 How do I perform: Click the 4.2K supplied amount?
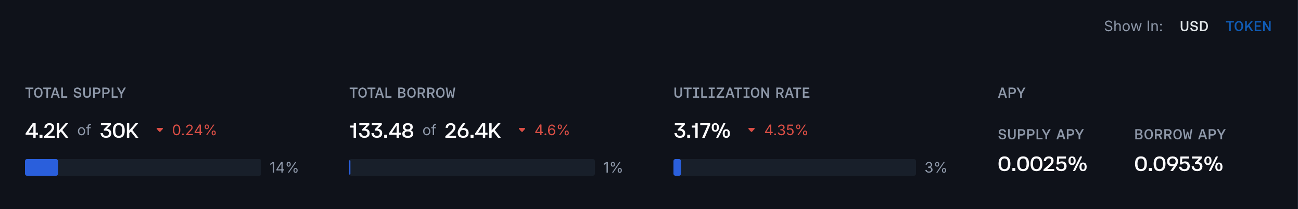point(47,131)
